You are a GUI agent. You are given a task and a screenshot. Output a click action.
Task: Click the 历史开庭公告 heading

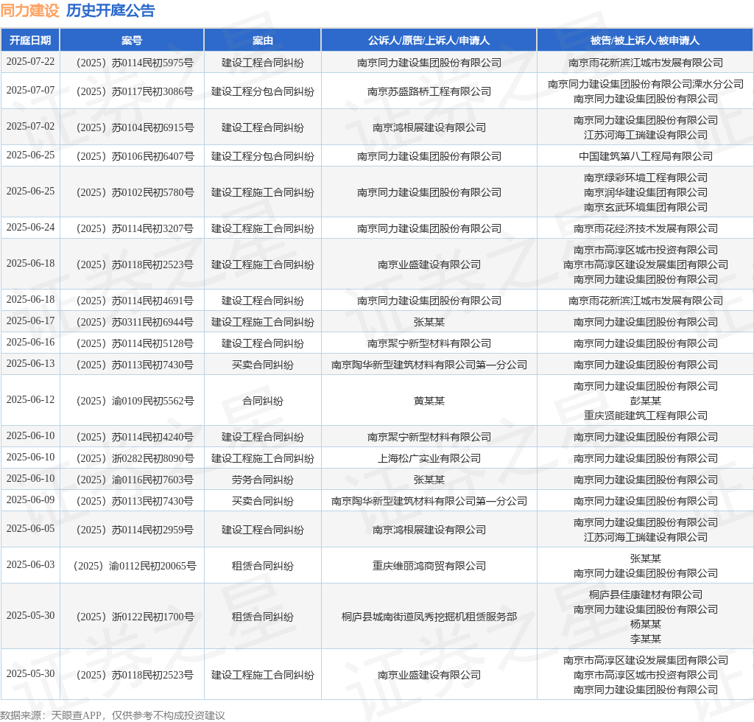point(110,10)
